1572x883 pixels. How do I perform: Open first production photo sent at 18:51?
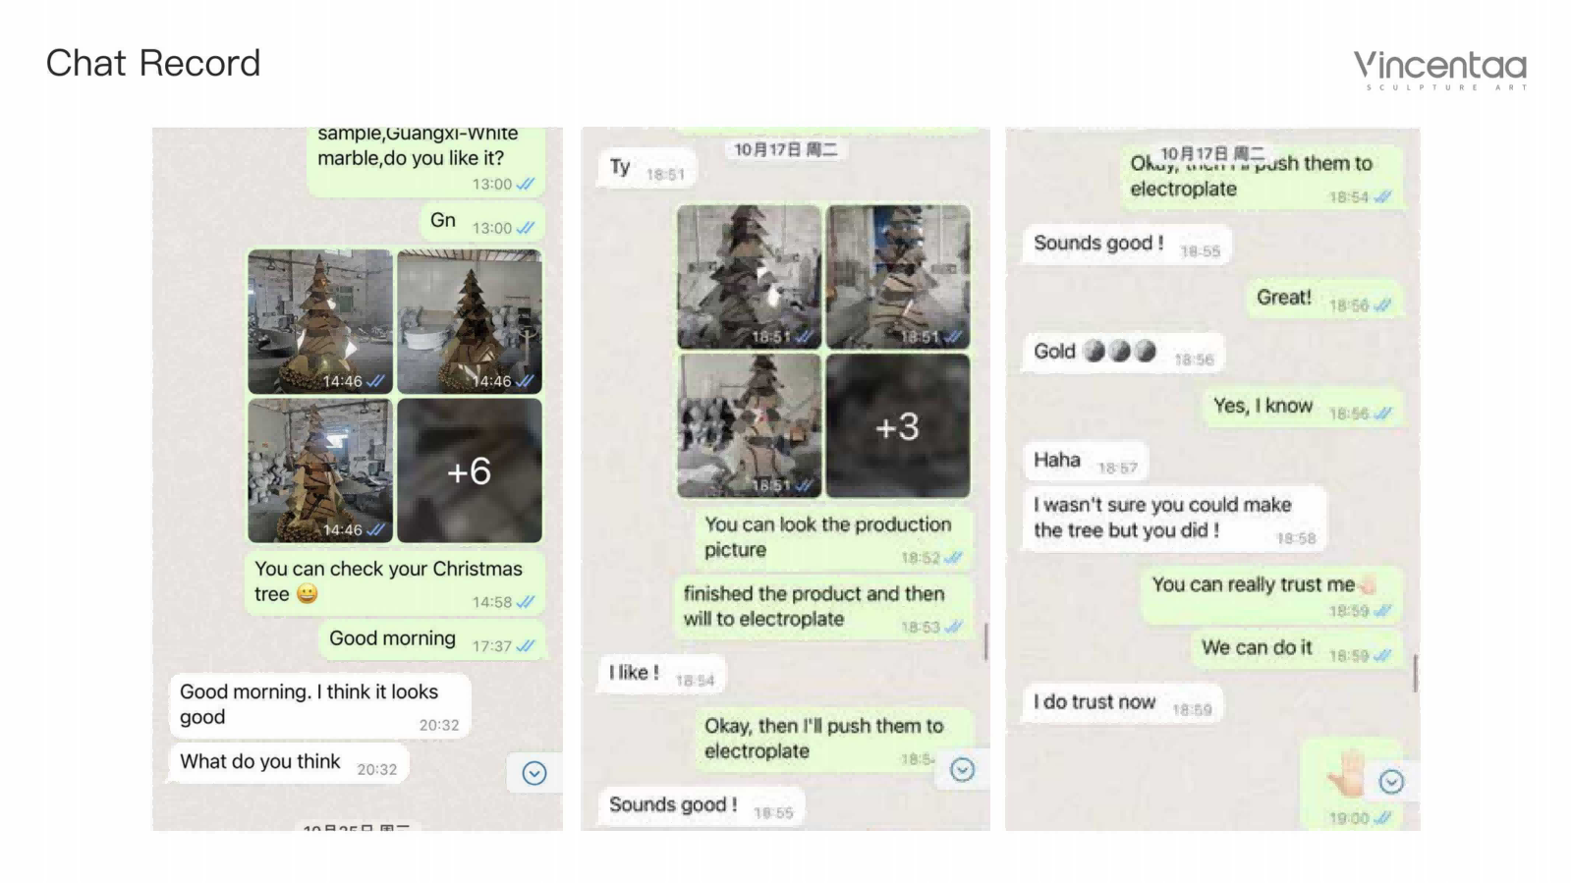pyautogui.click(x=749, y=277)
